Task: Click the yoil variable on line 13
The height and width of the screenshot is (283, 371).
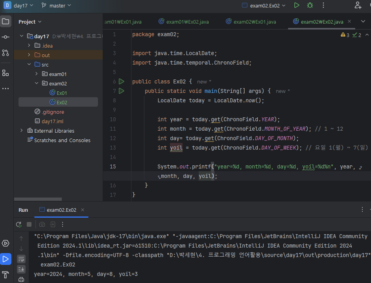Action: pos(176,148)
